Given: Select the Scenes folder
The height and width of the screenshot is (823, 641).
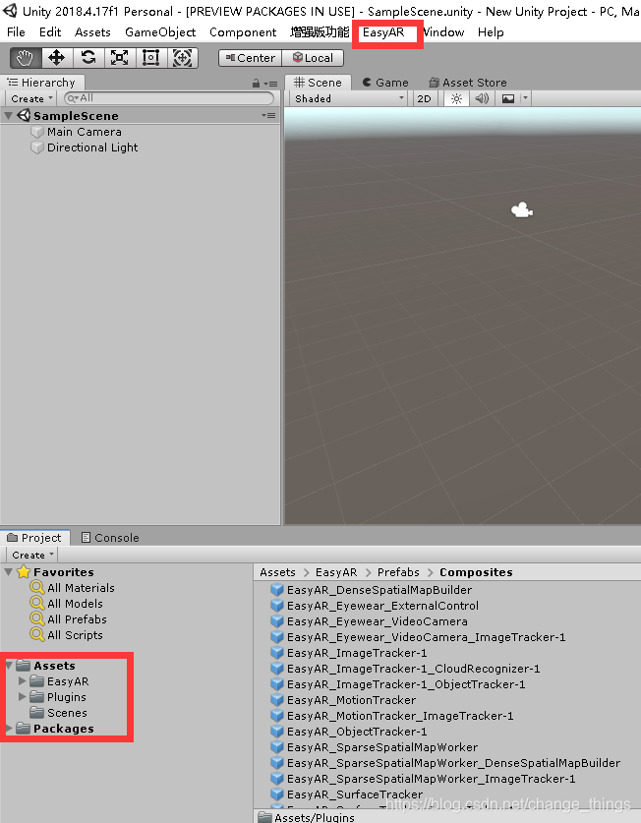Looking at the screenshot, I should pos(58,713).
